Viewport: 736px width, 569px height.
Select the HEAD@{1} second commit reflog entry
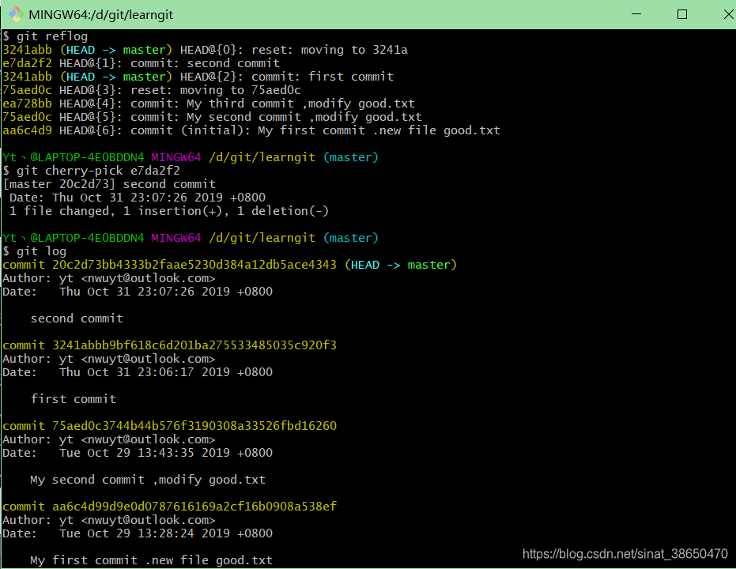(x=141, y=63)
